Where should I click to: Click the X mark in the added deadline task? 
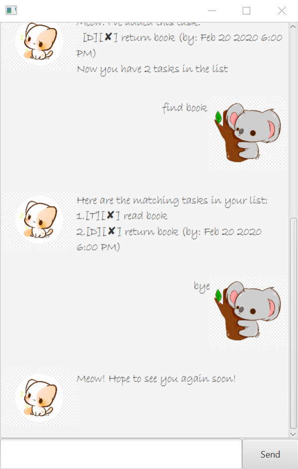coord(108,37)
